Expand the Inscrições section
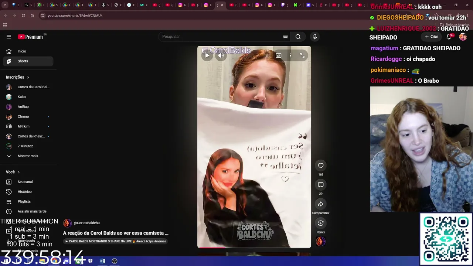The width and height of the screenshot is (473, 266). click(17, 77)
